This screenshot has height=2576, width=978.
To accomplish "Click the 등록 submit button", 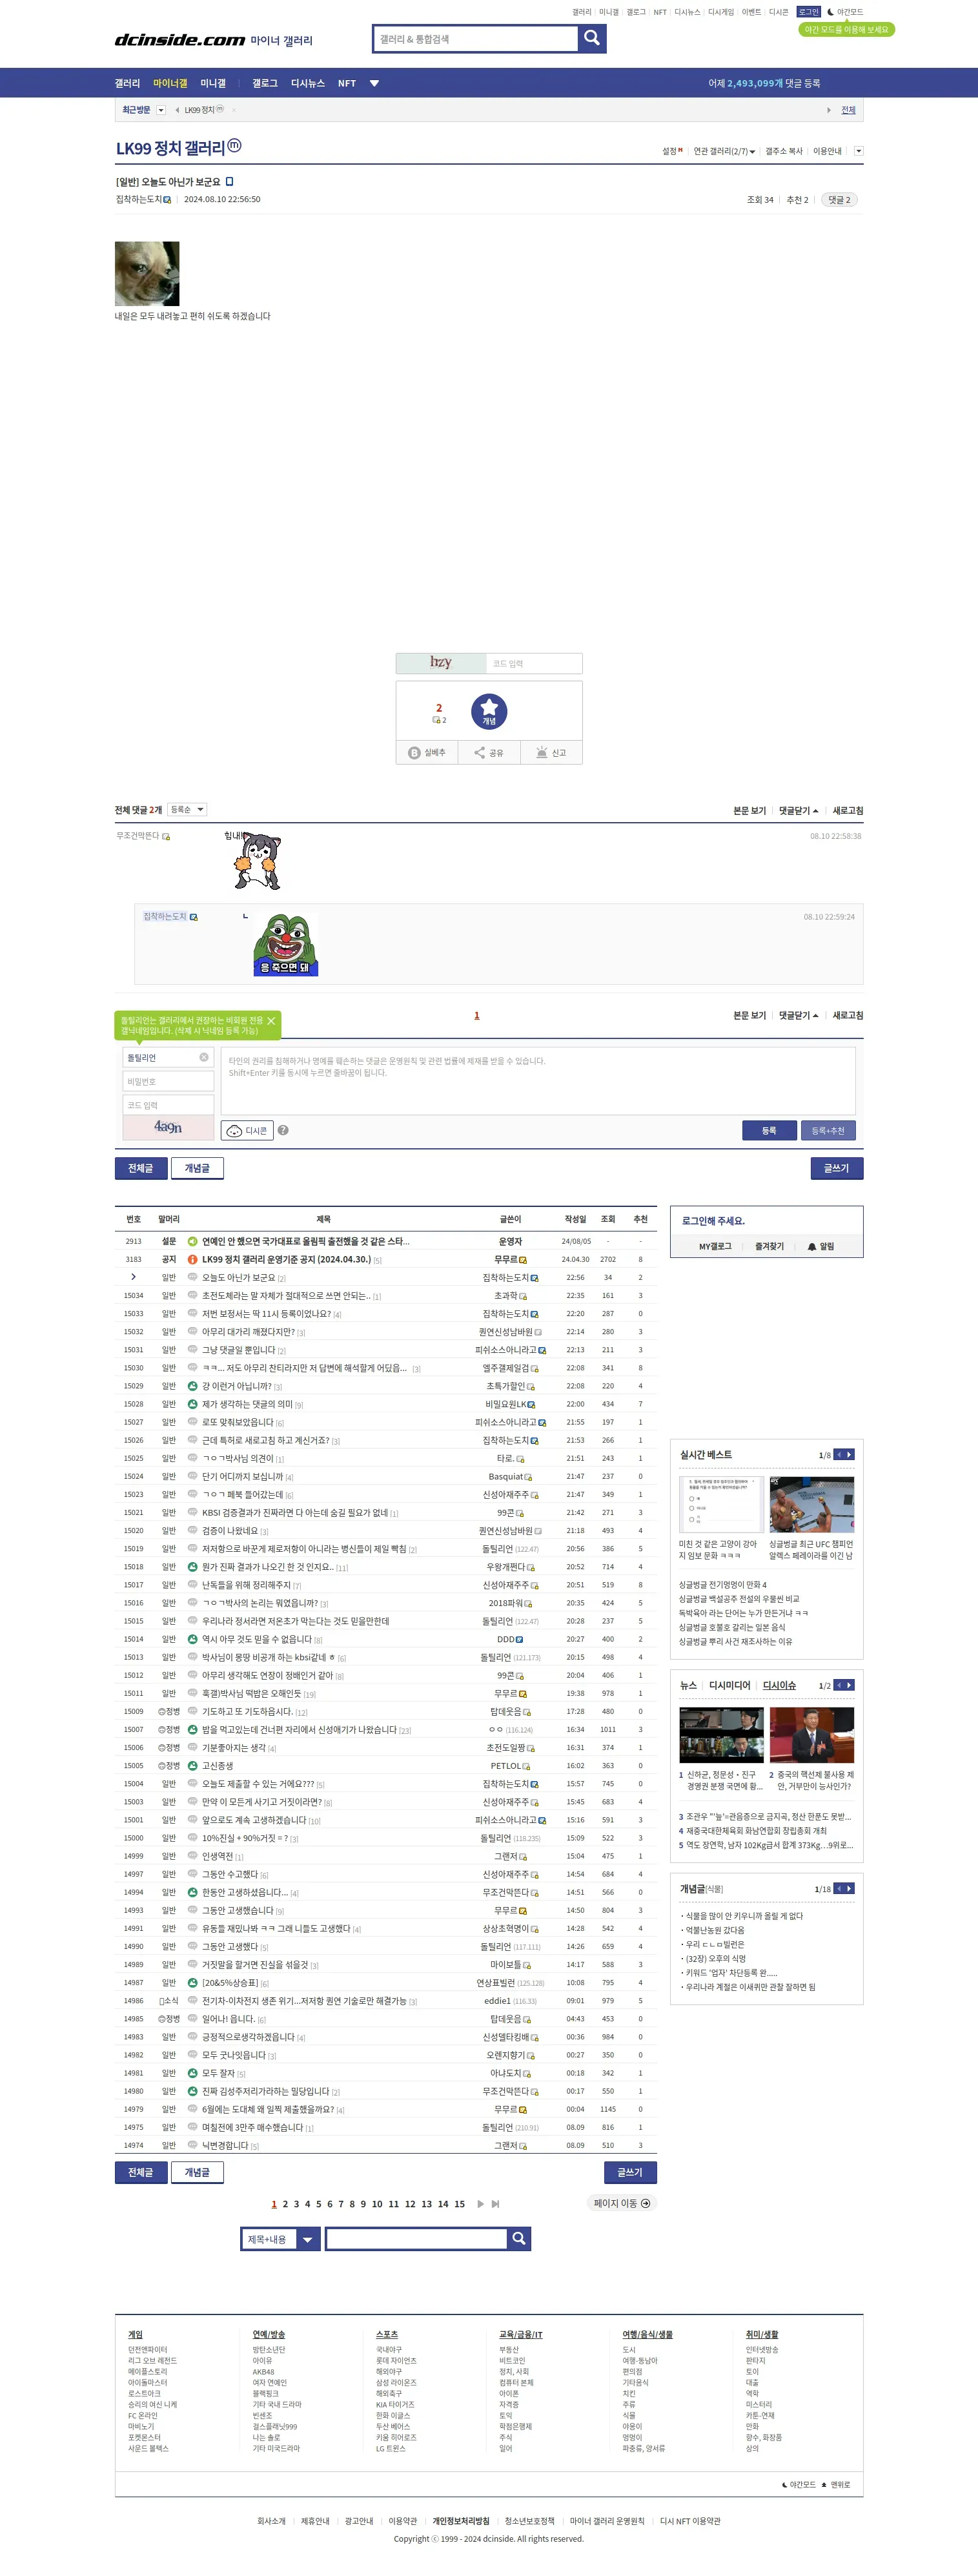I will [x=769, y=1130].
